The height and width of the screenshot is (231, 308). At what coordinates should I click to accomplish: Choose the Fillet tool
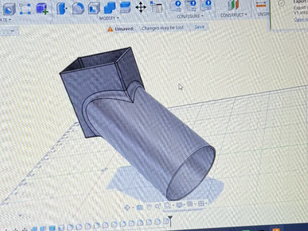point(78,8)
